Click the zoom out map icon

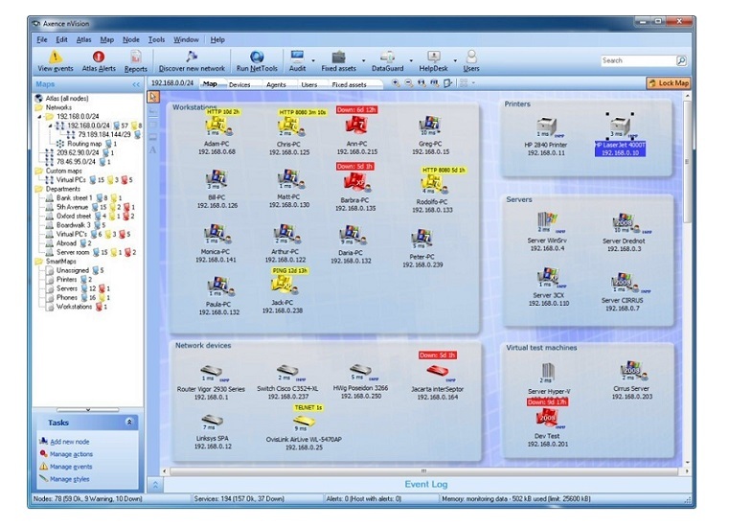pyautogui.click(x=409, y=83)
